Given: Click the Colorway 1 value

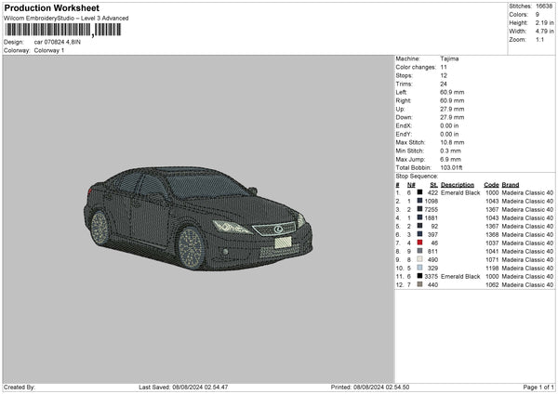Looking at the screenshot, I should click(x=49, y=49).
